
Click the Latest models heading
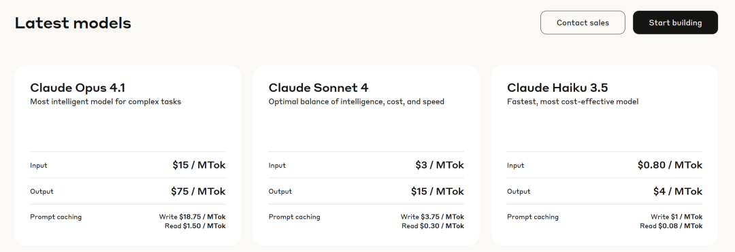73,23
